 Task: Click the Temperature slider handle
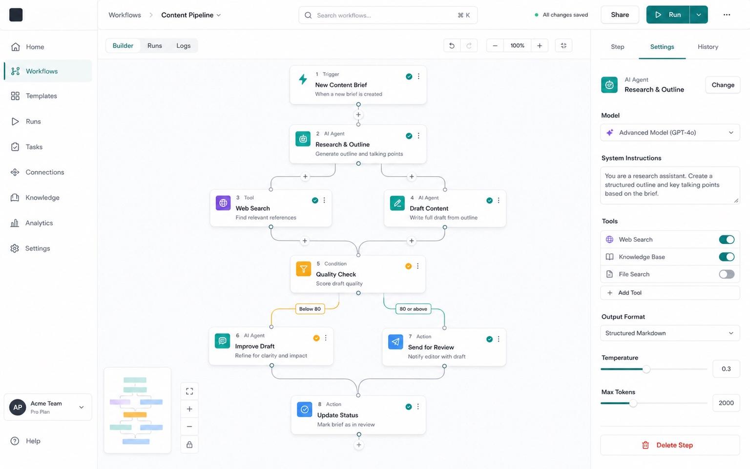[x=646, y=369]
